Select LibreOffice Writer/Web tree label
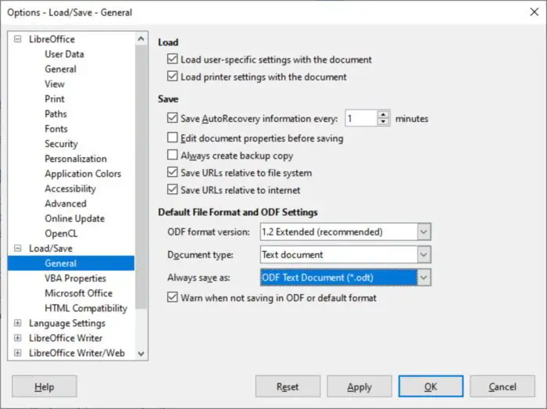The image size is (547, 409). (x=77, y=353)
